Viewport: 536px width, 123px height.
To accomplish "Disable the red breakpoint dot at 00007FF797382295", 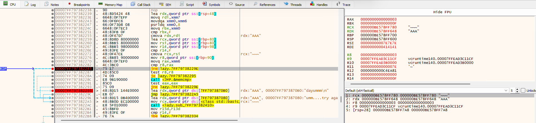I will point(53,91).
